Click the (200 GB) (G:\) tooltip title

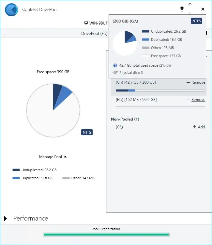click(125, 21)
